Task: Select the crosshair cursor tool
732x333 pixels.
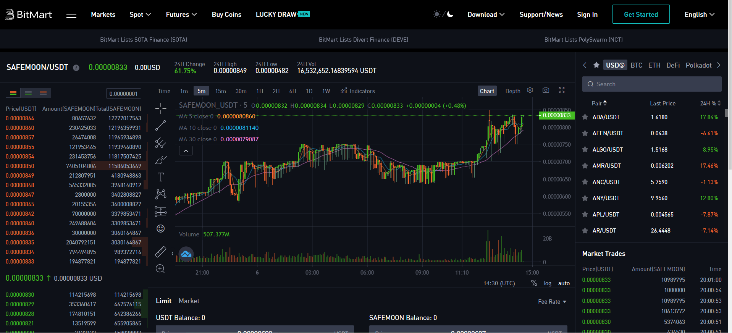Action: point(161,108)
